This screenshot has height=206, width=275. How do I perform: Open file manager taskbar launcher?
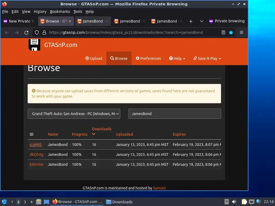coord(39,202)
